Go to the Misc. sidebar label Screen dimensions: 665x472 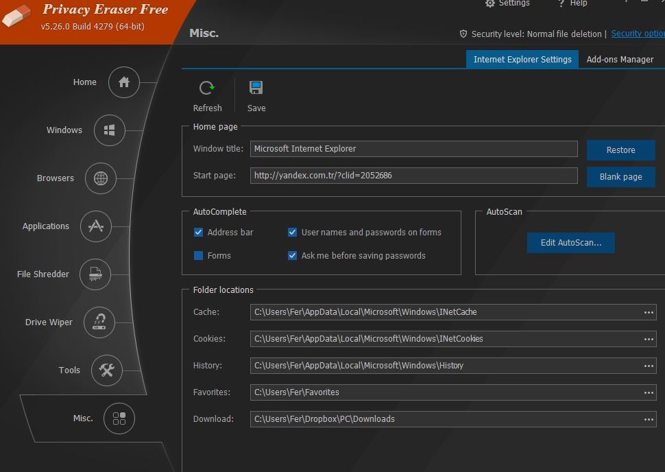pos(83,418)
